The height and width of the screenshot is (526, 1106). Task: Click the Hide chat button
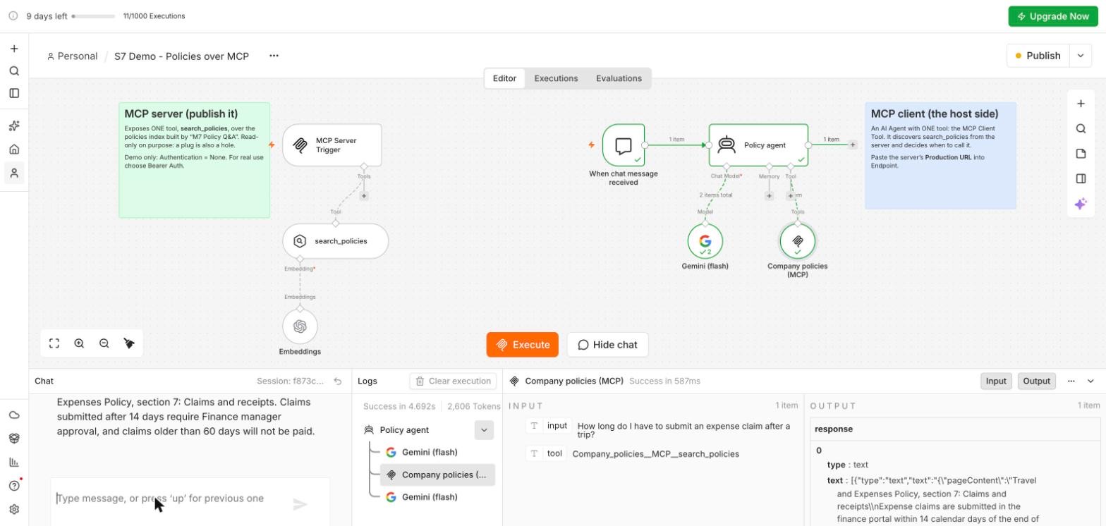[607, 345]
